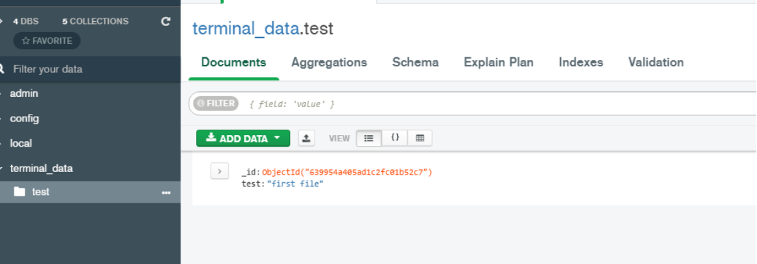Click the FILTER info badge
757x264 pixels.
click(215, 103)
